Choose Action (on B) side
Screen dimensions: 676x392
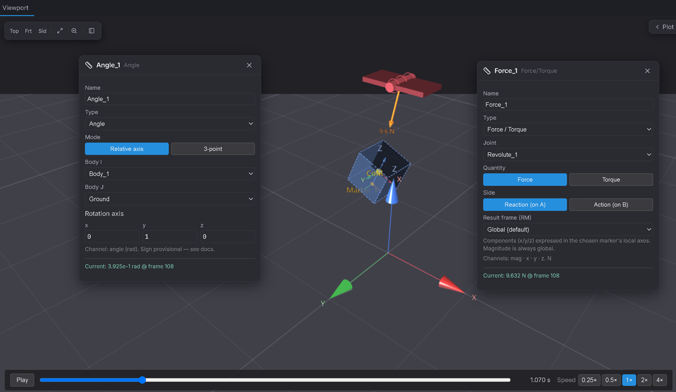point(611,205)
